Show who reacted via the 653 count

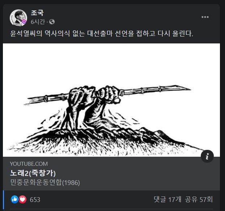coord(35,199)
